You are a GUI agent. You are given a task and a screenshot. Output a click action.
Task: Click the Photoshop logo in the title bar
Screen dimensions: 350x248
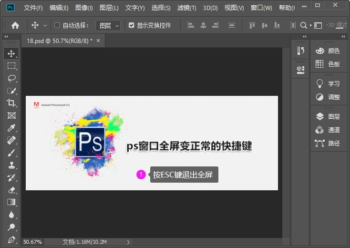coord(10,8)
